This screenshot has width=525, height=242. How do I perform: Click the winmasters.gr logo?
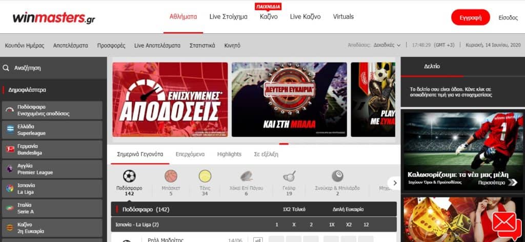click(53, 18)
